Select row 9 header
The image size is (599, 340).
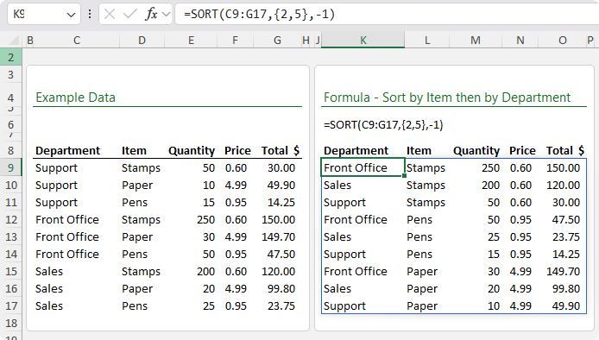tap(10, 167)
